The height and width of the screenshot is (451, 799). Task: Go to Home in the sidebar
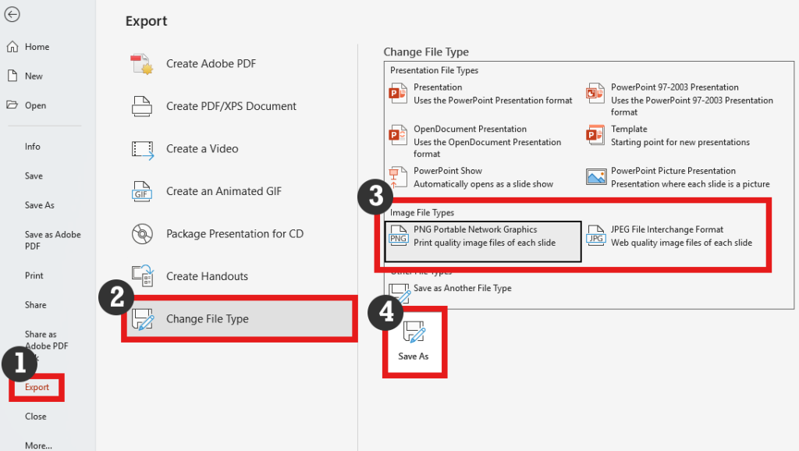pos(37,47)
